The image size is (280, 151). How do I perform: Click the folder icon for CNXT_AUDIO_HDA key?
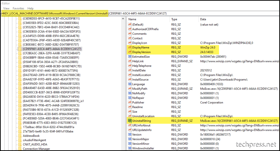tap(20, 144)
